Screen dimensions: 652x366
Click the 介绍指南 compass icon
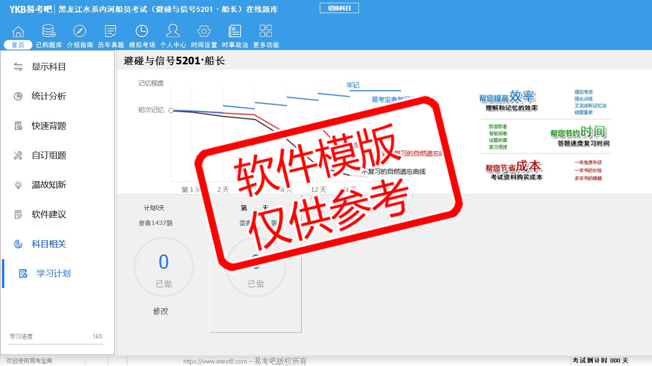(80, 32)
